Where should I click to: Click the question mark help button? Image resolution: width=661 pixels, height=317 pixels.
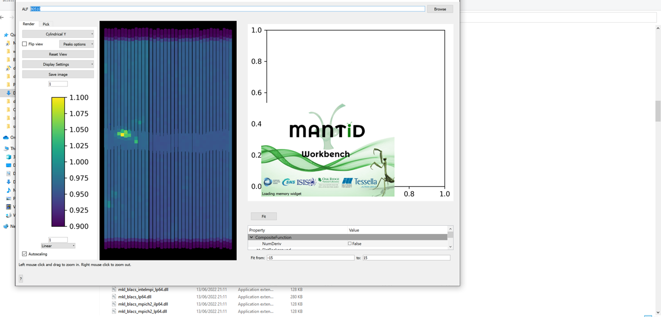[21, 279]
